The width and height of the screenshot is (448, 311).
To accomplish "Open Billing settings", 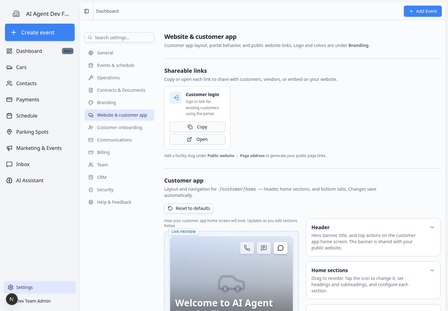I will 119,152.
